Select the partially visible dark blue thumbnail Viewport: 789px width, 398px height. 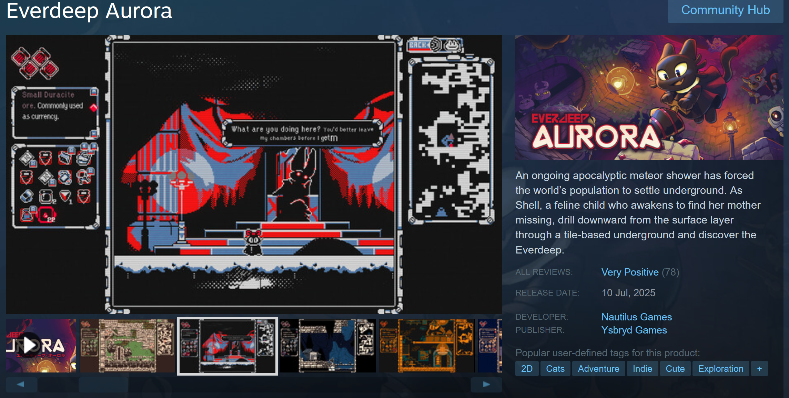(490, 346)
